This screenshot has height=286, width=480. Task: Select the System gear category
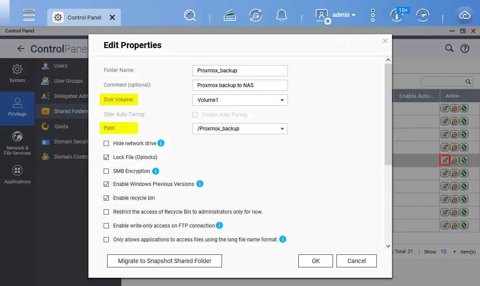click(17, 73)
